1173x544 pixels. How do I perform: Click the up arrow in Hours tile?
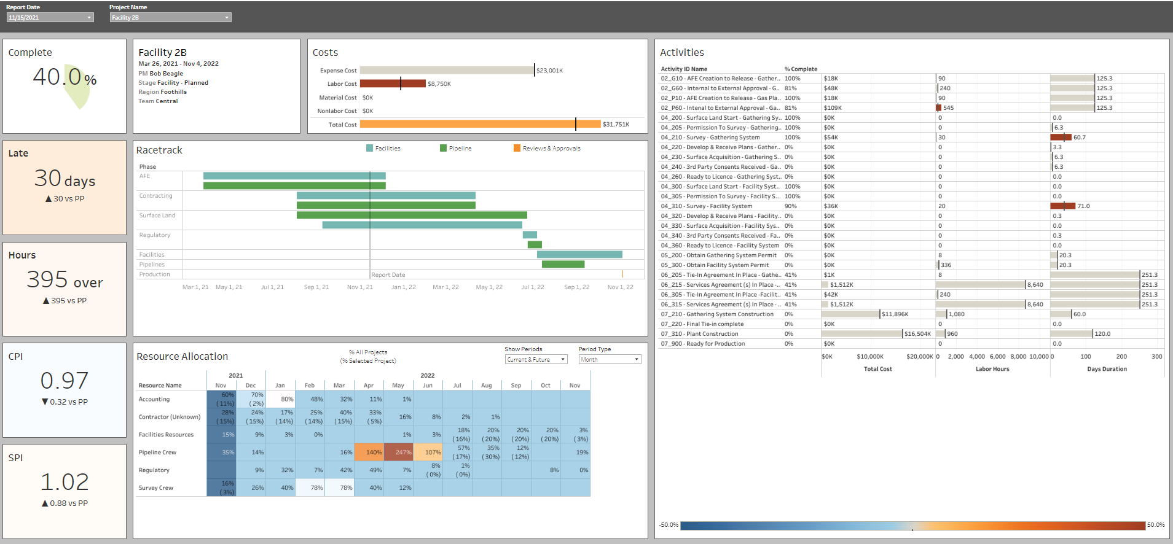[x=46, y=301]
